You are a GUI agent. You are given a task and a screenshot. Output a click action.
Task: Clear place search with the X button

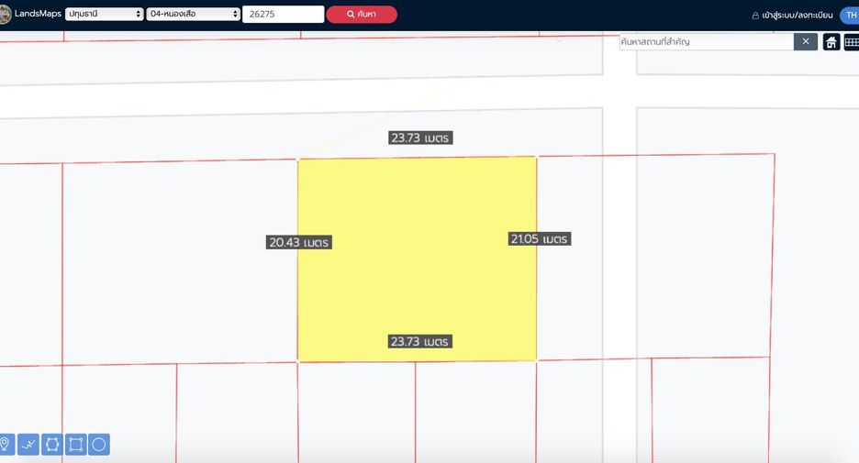pyautogui.click(x=806, y=41)
